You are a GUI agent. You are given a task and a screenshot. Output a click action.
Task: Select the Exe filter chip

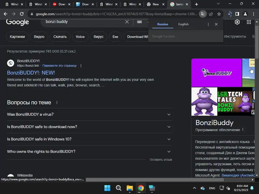click(x=115, y=37)
